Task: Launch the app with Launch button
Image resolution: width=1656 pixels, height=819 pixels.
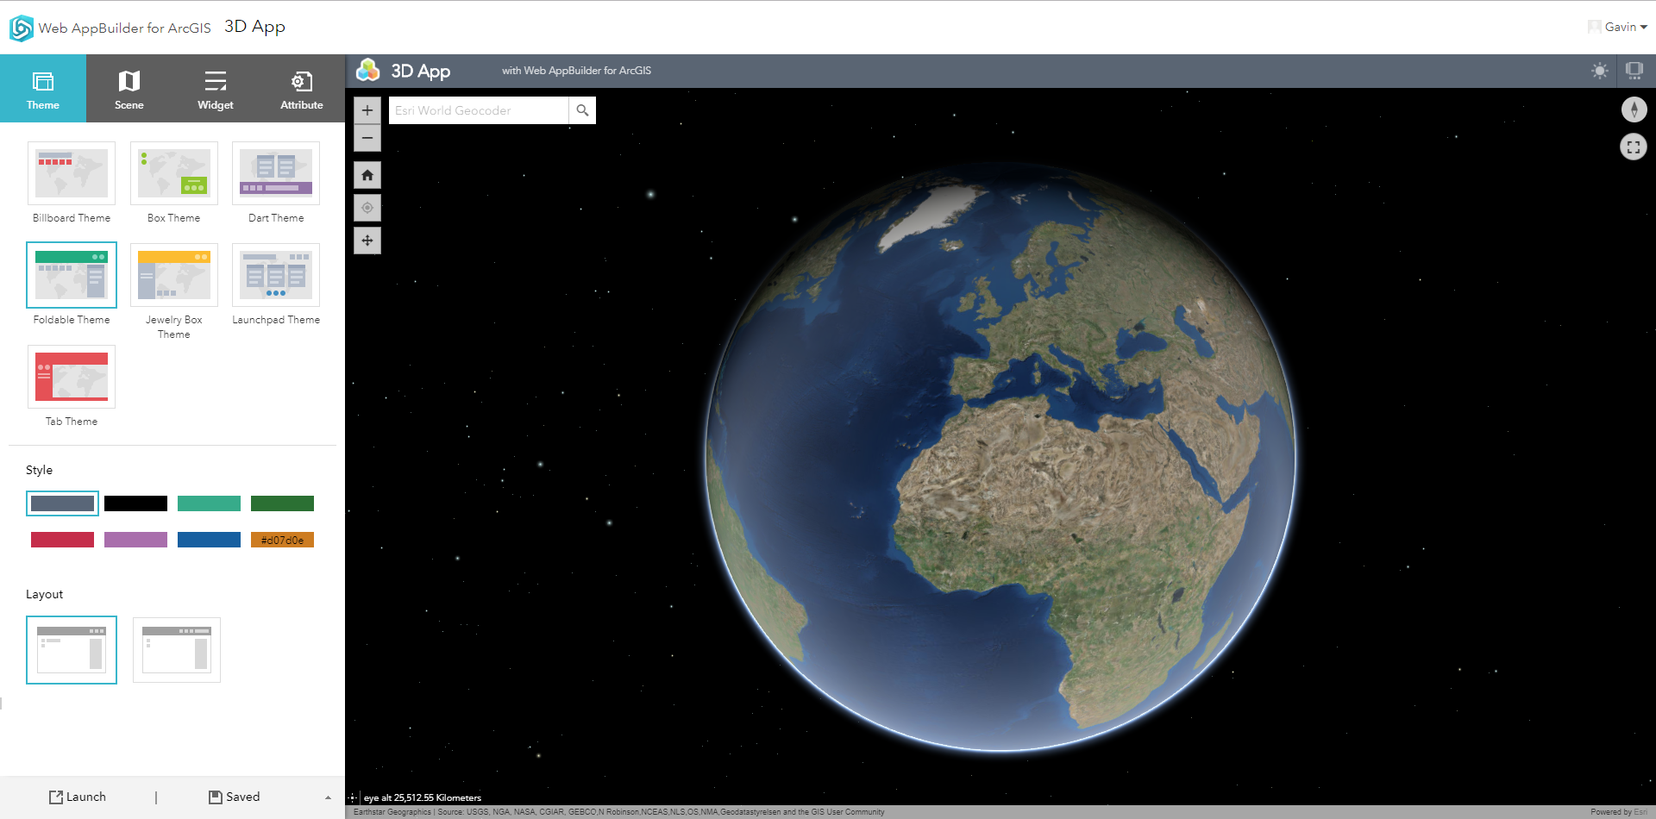Action: 78,797
